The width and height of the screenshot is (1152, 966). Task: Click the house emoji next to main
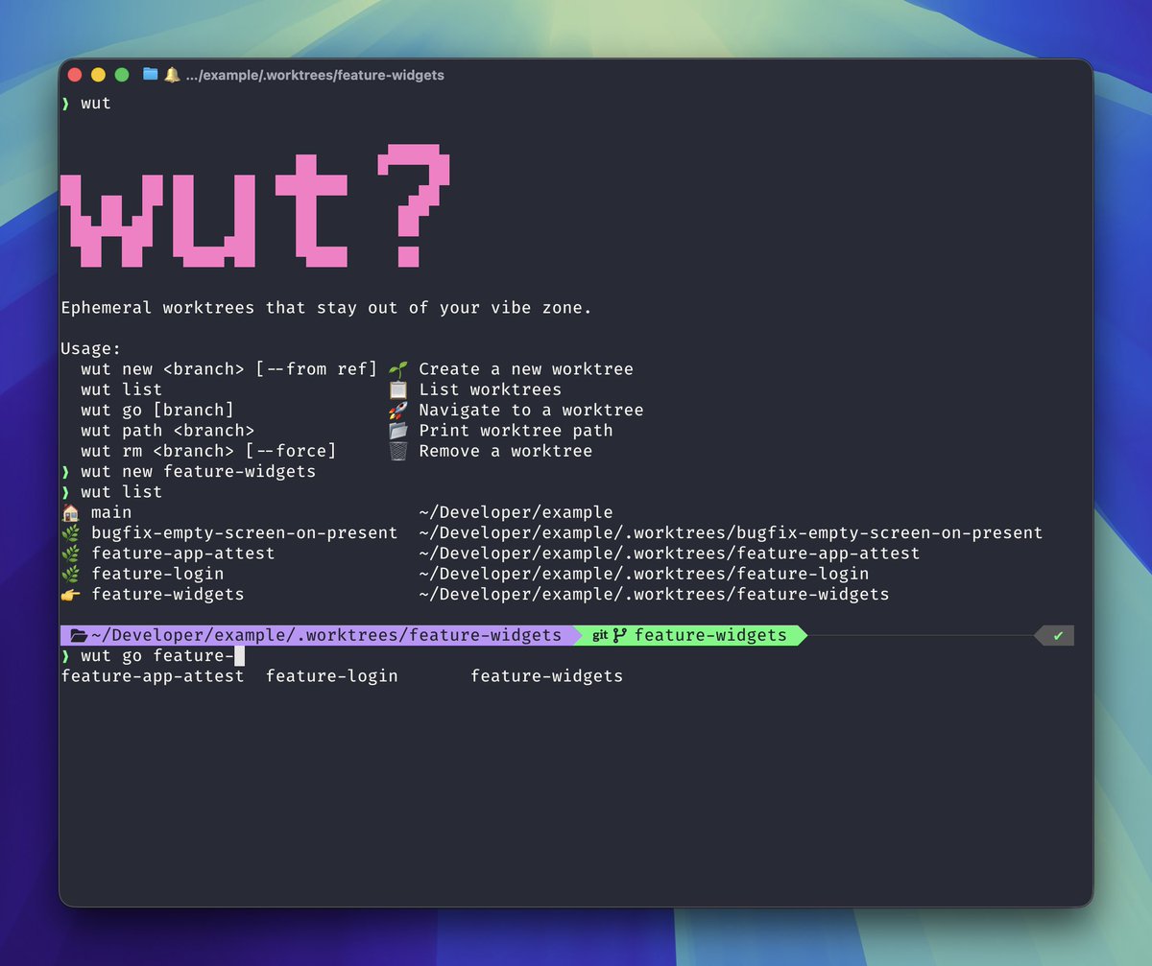(71, 512)
